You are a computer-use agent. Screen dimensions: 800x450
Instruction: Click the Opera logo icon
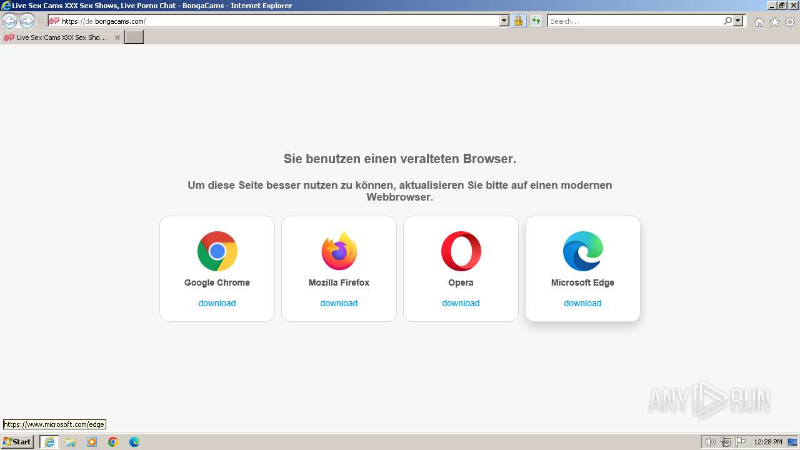tap(461, 251)
